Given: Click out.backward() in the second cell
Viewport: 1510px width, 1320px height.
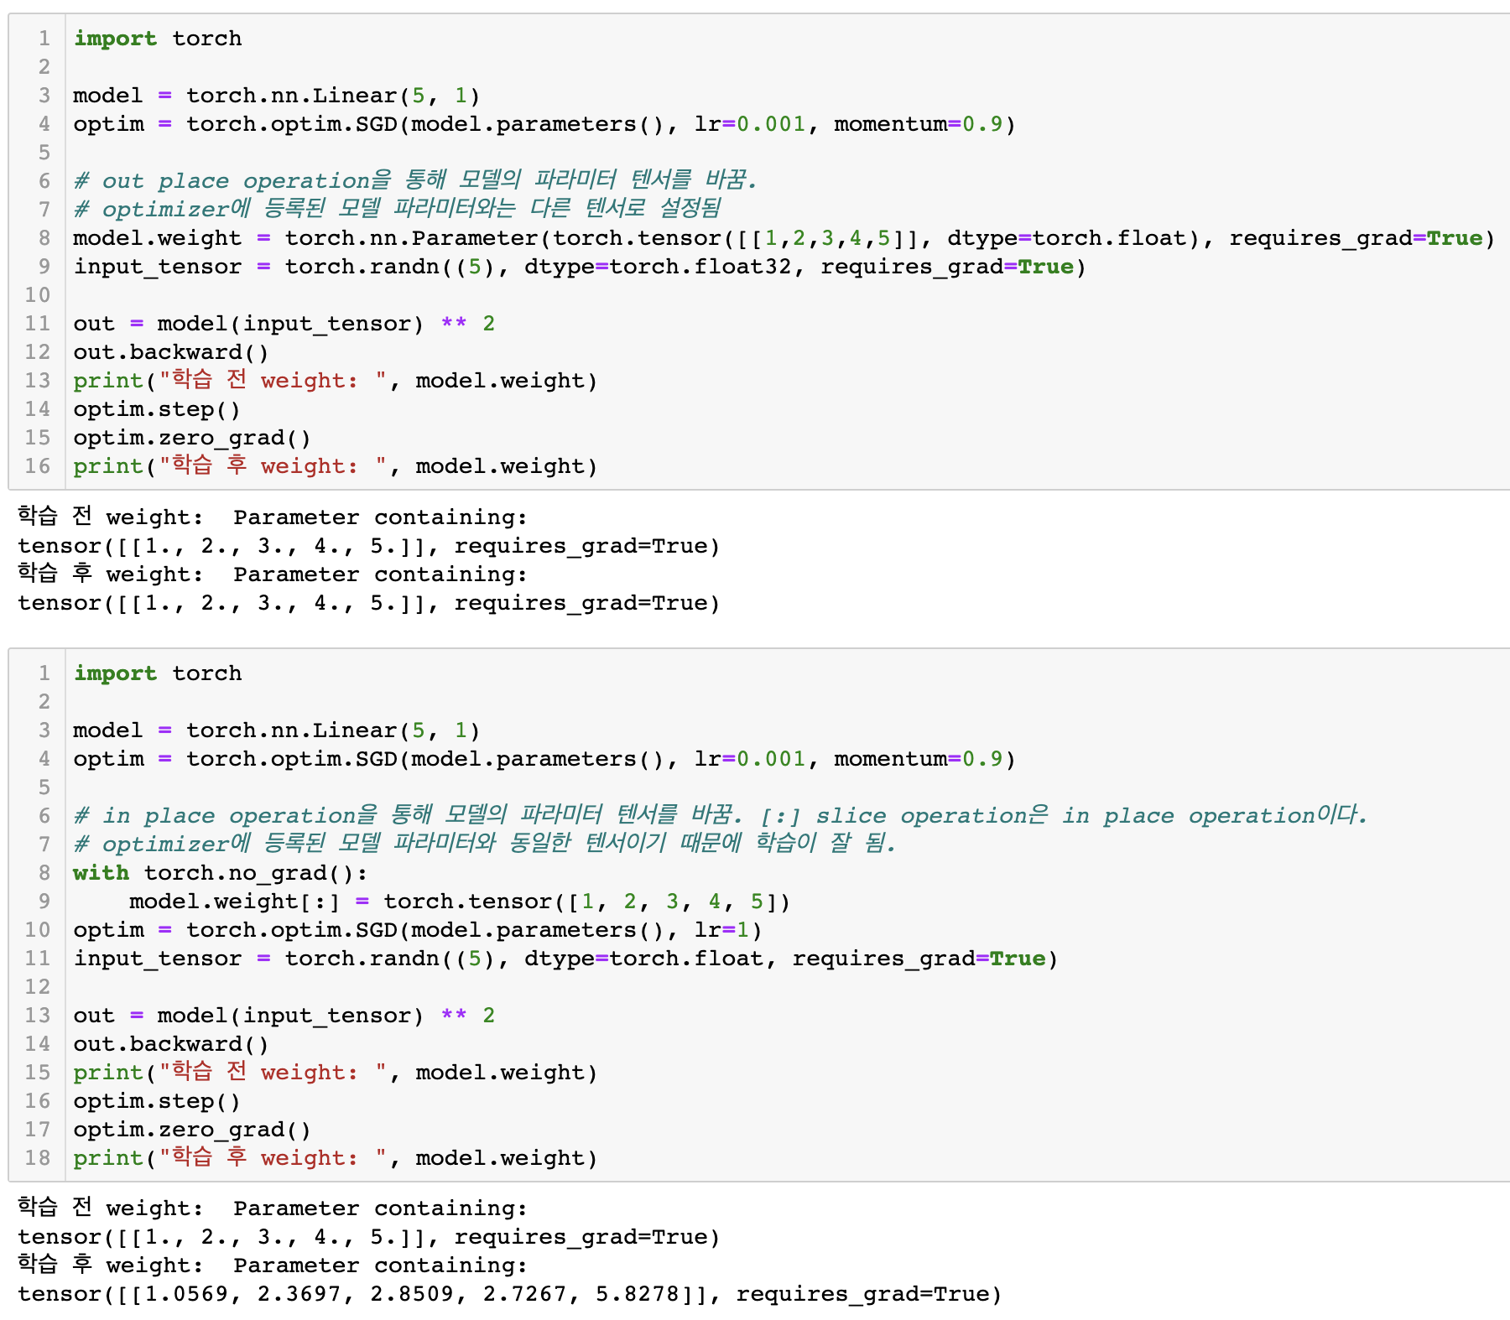Looking at the screenshot, I should [170, 1044].
